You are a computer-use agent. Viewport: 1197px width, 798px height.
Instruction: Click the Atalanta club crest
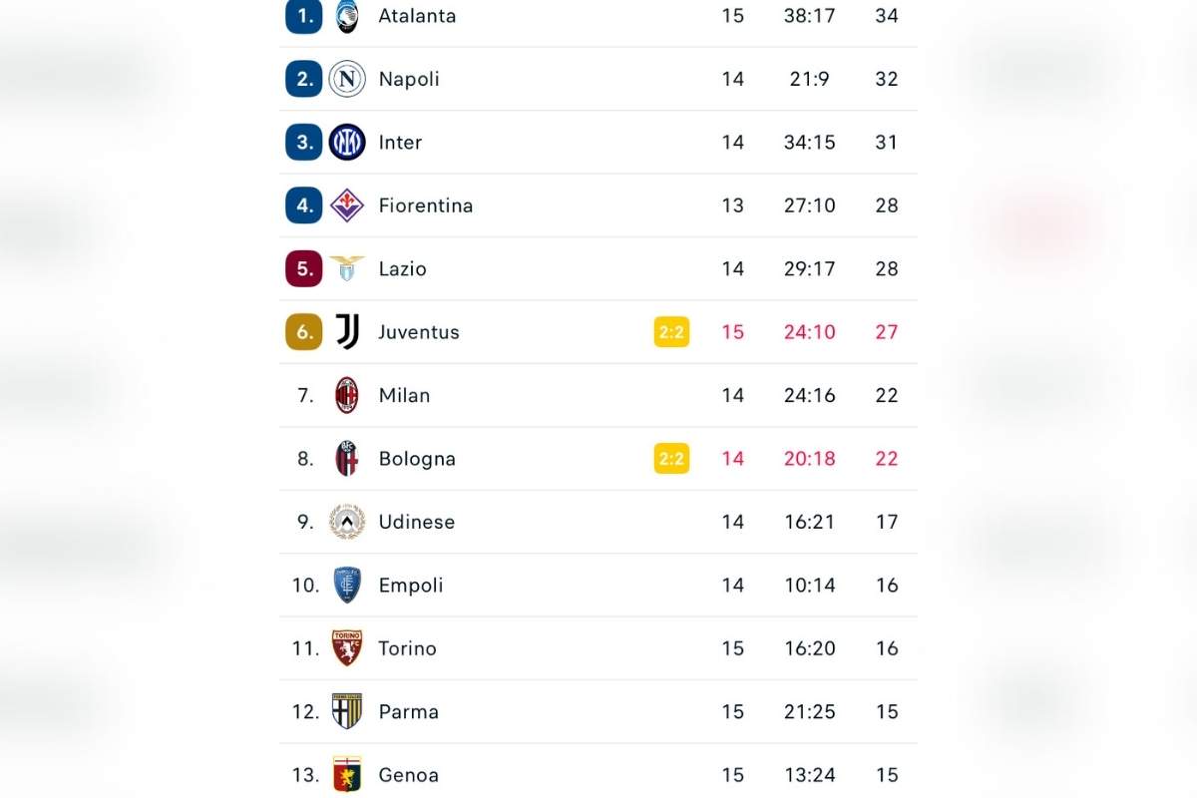point(346,16)
